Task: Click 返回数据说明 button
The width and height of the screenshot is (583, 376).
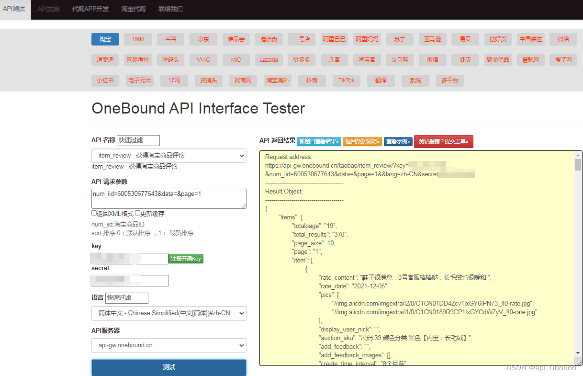Action: tap(362, 141)
